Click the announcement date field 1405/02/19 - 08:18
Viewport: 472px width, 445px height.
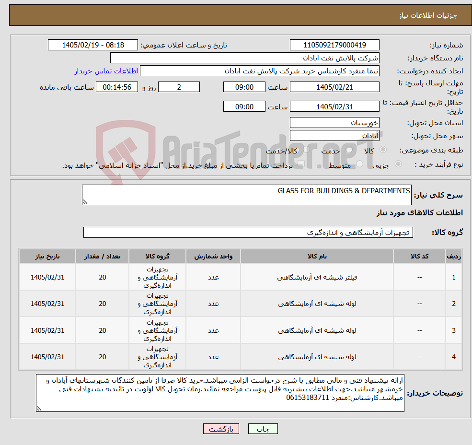click(92, 45)
